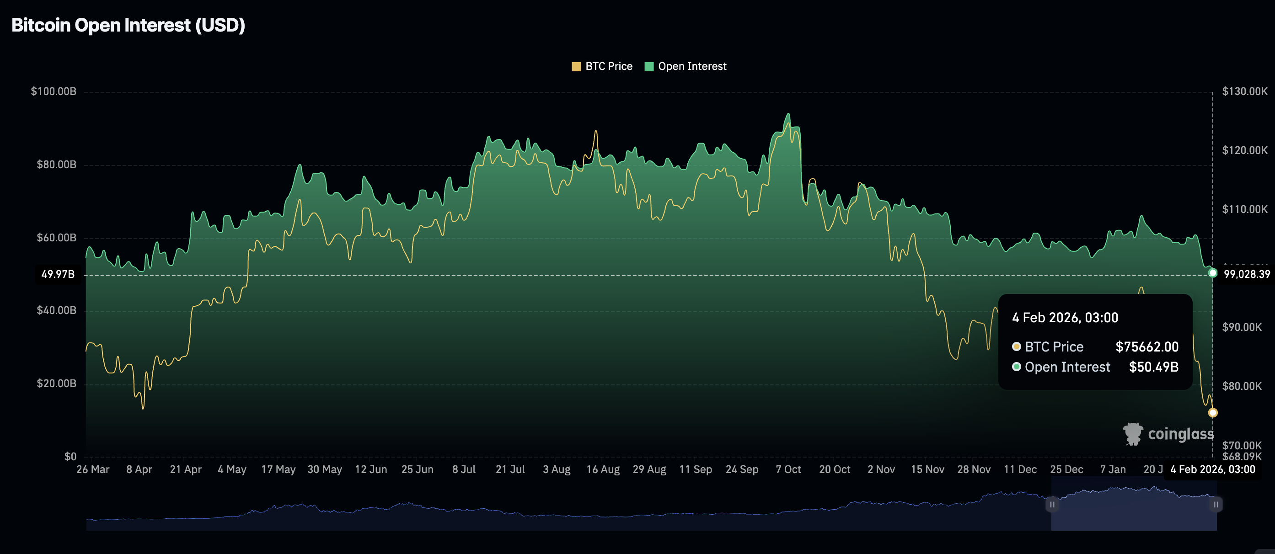Click the coinglass mascot logo icon

(x=1133, y=434)
